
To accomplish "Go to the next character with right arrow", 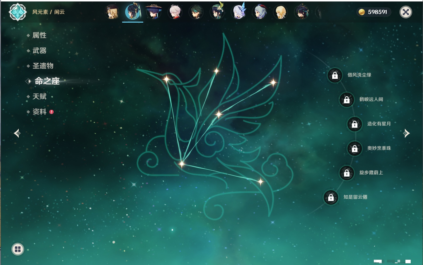I will 406,133.
